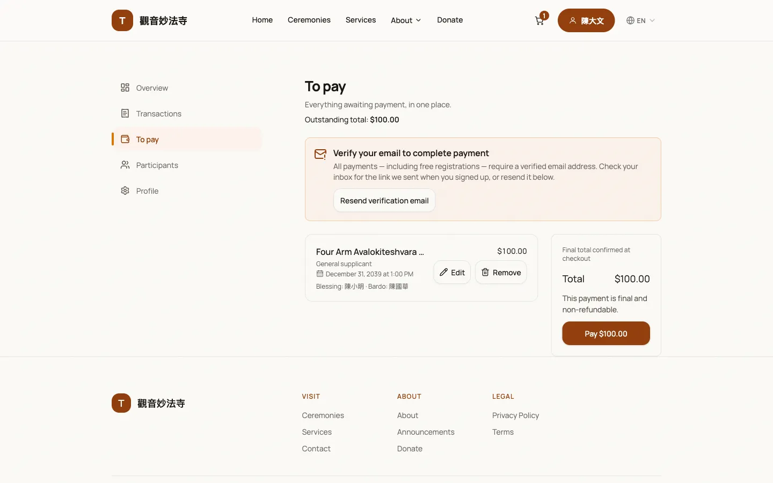This screenshot has height=483, width=773.
Task: Click the globe language icon
Action: pyautogui.click(x=630, y=20)
